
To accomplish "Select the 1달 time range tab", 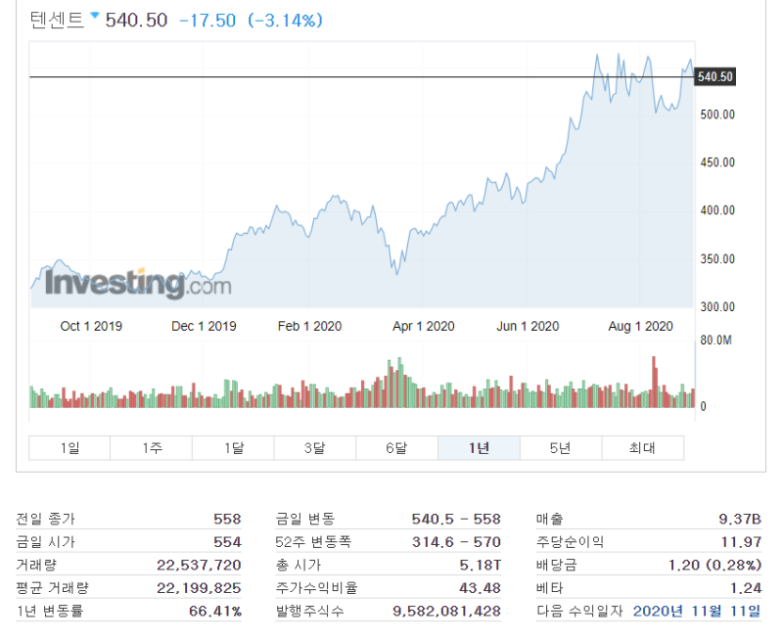I will (x=233, y=448).
